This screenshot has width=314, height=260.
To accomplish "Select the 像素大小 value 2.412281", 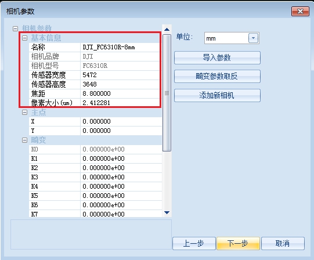I will click(120, 103).
